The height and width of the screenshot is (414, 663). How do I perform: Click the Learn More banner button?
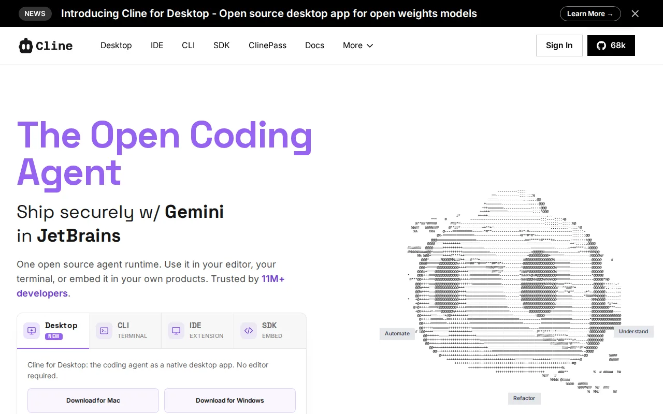(590, 13)
